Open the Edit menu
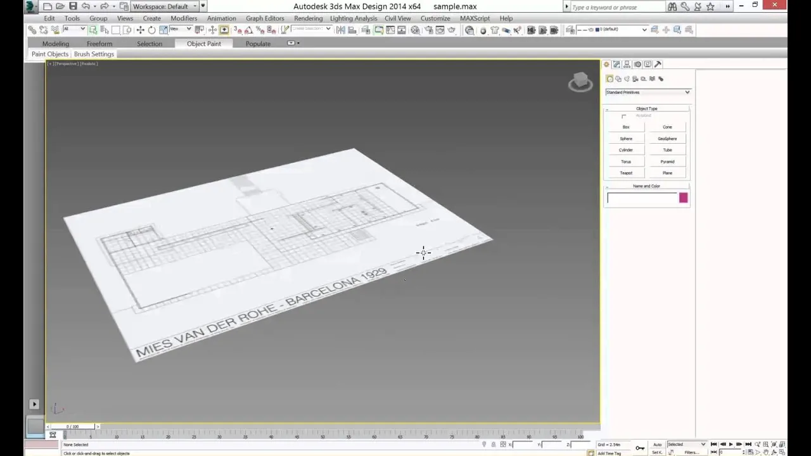The height and width of the screenshot is (456, 811). (x=49, y=18)
